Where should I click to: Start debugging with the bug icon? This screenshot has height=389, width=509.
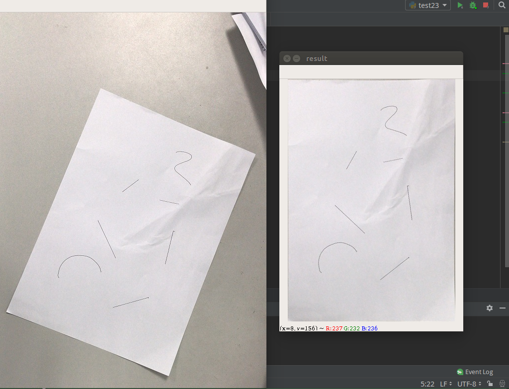tap(472, 5)
